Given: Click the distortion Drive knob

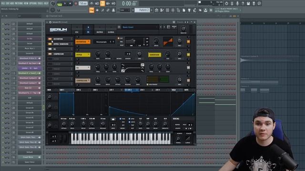Looking at the screenshot, I should pos(156,41).
